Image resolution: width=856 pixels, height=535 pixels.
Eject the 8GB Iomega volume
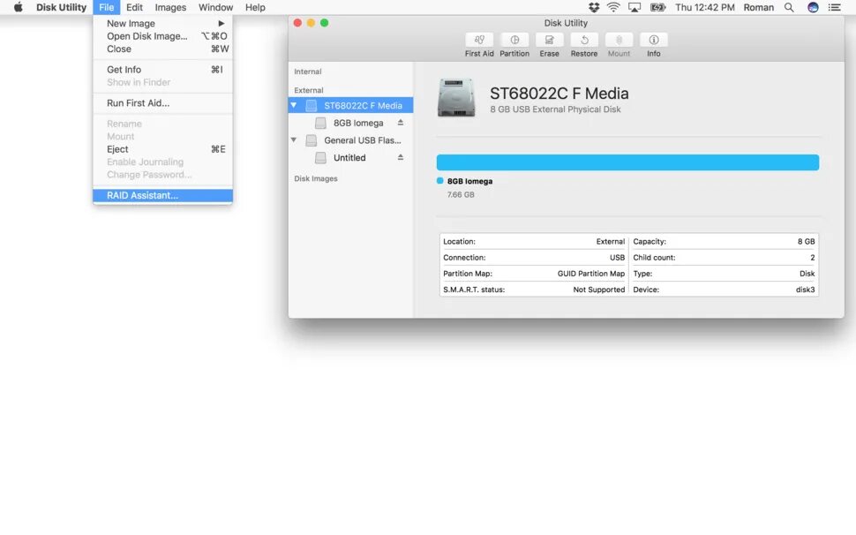pos(400,123)
